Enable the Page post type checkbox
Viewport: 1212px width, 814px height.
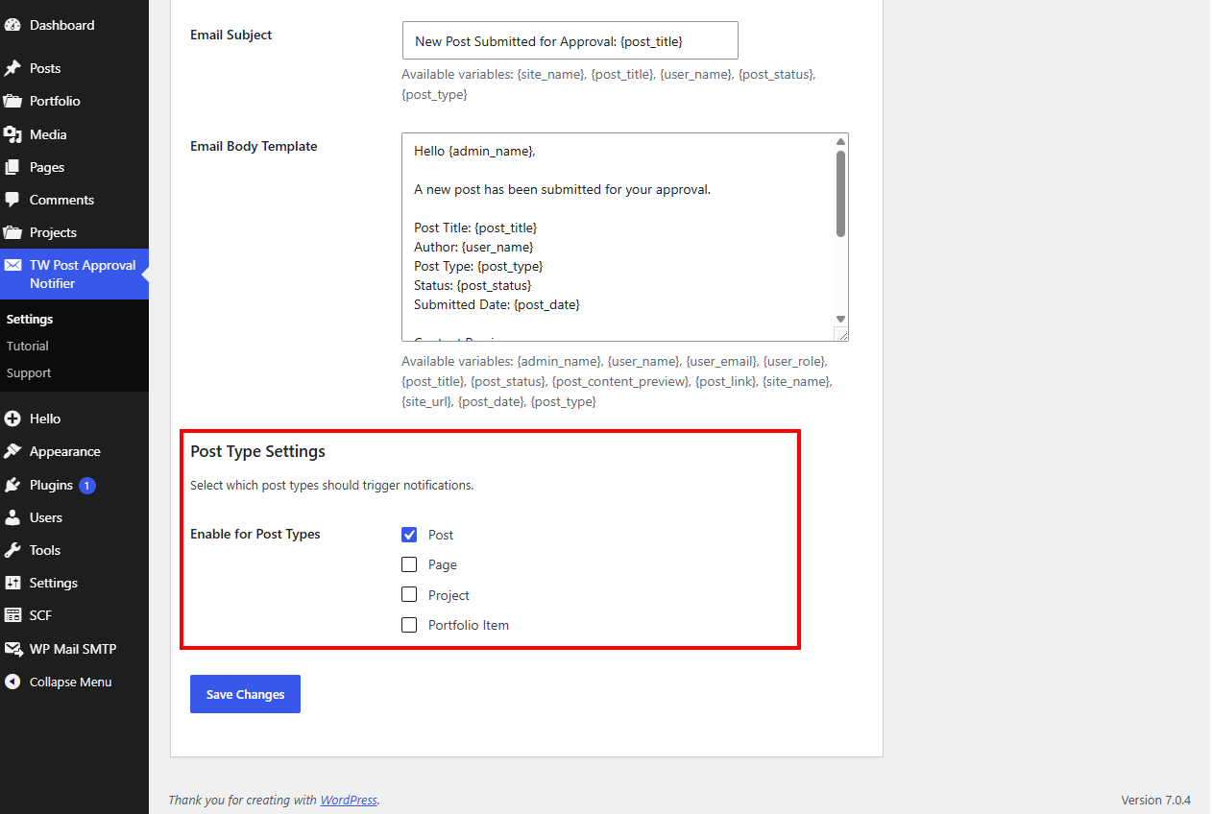[409, 564]
